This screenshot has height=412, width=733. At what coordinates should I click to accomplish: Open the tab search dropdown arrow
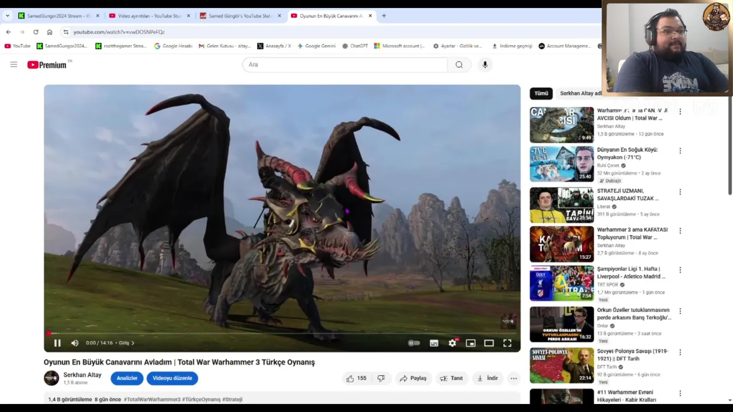click(x=7, y=15)
